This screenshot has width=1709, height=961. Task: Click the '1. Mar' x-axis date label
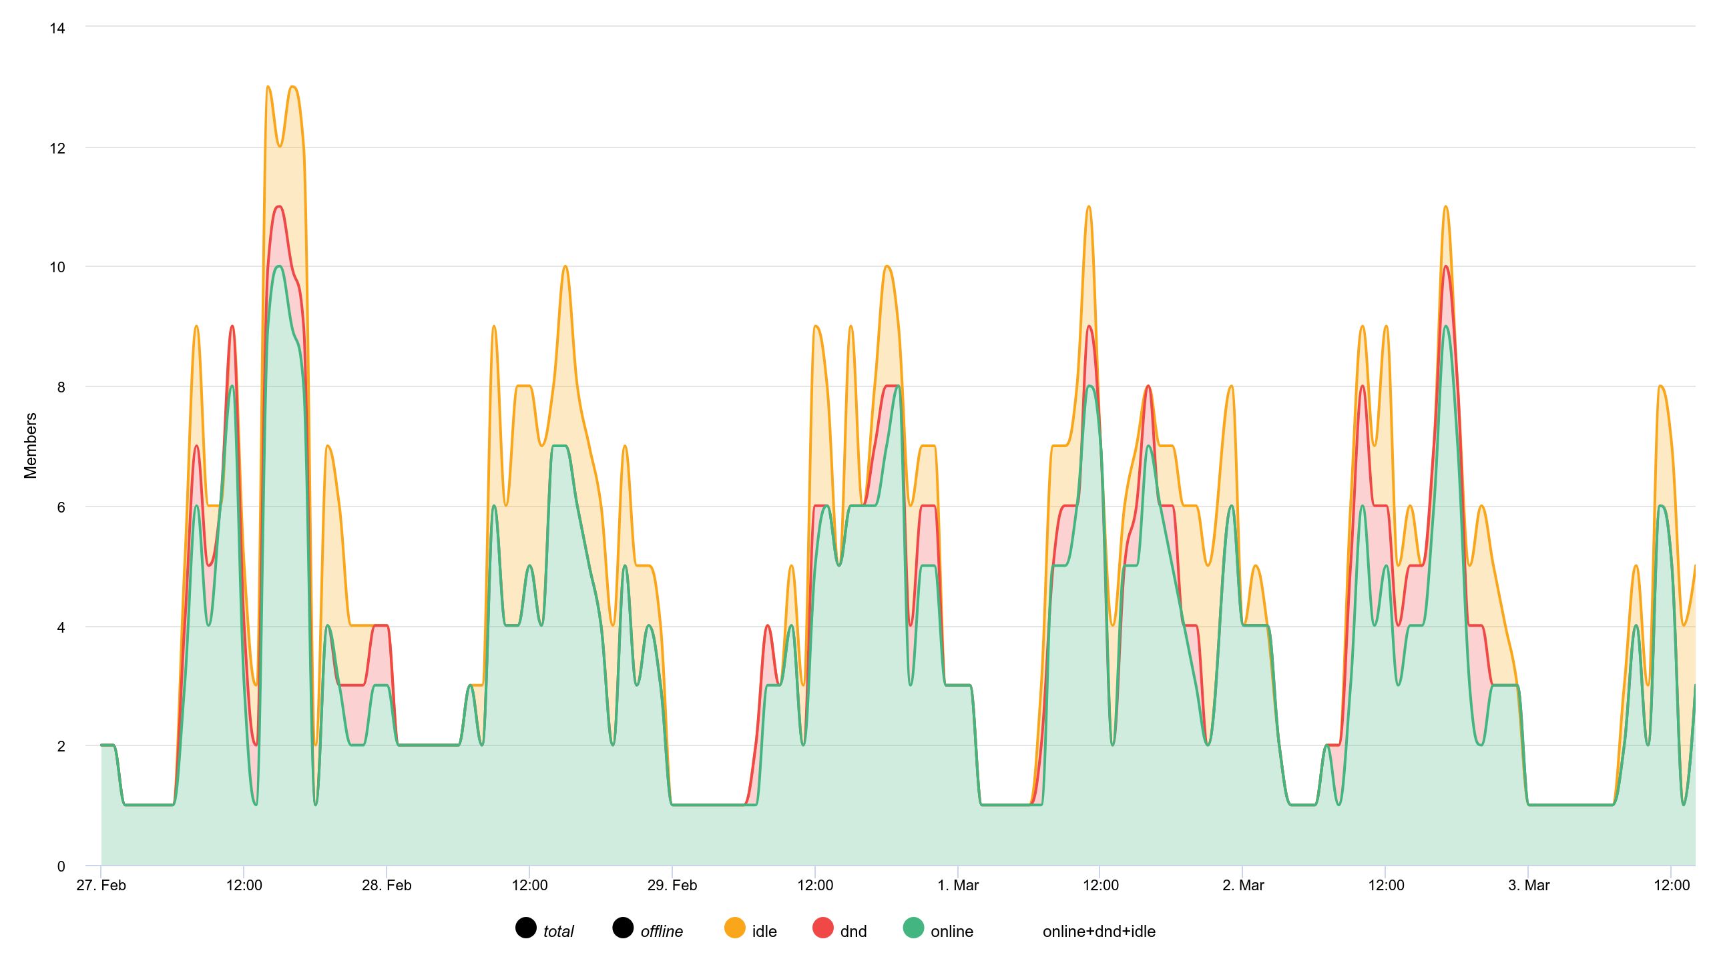(x=958, y=886)
